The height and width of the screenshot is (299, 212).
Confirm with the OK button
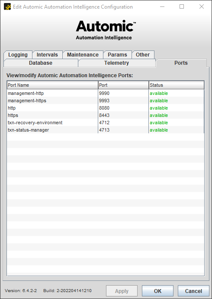[x=158, y=291]
